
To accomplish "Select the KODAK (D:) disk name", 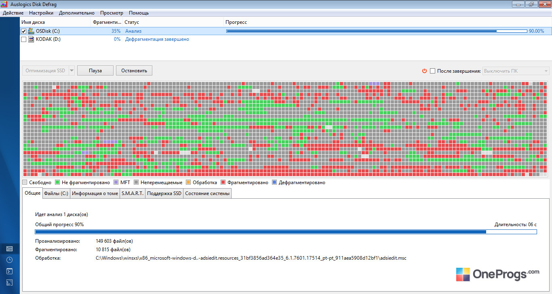I will [48, 39].
